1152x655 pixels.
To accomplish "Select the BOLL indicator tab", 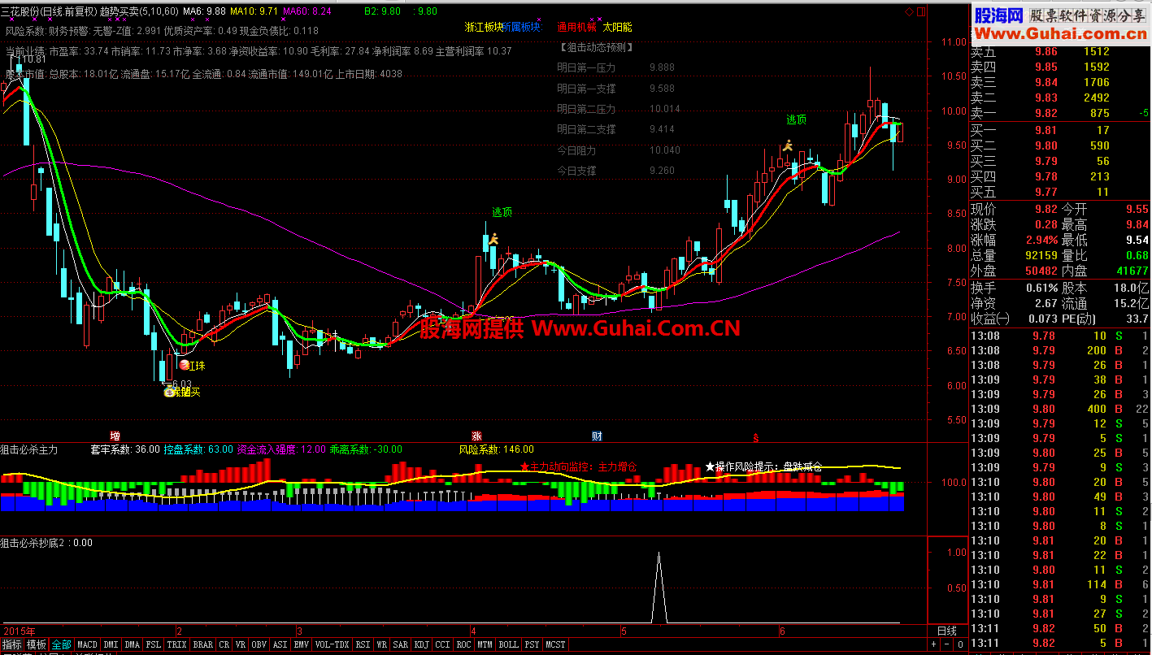I will pyautogui.click(x=508, y=644).
